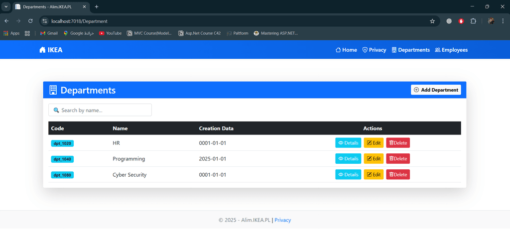Image resolution: width=510 pixels, height=233 pixels.
Task: Click the Name column header
Action: point(120,128)
